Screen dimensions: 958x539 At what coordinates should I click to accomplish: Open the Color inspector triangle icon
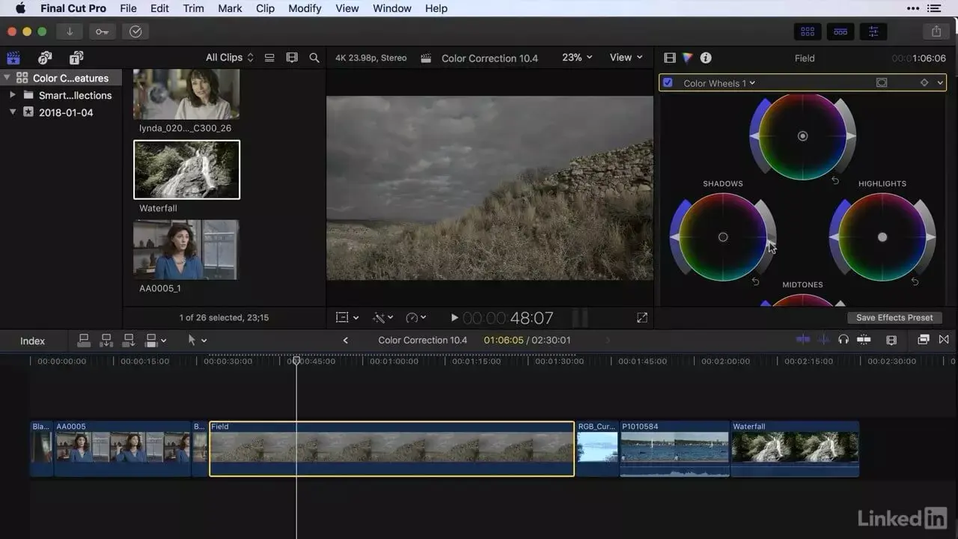(x=688, y=58)
